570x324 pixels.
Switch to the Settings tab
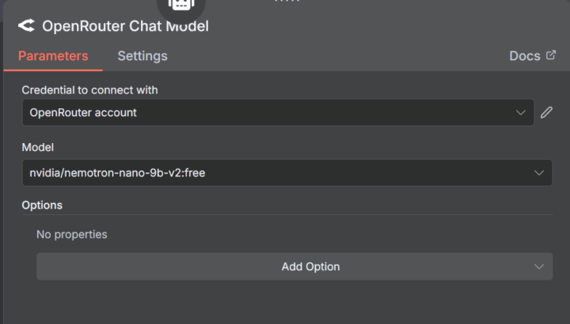coord(142,56)
